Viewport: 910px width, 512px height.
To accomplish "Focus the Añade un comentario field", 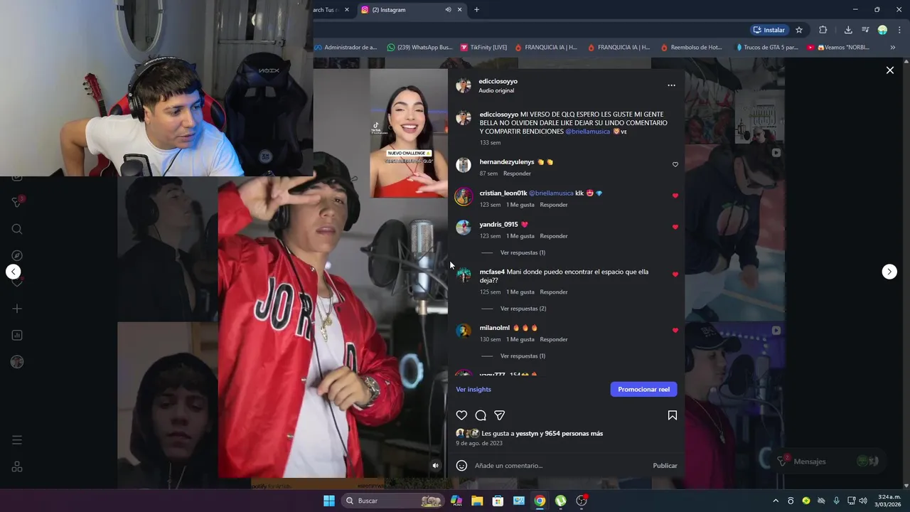I will 560,466.
